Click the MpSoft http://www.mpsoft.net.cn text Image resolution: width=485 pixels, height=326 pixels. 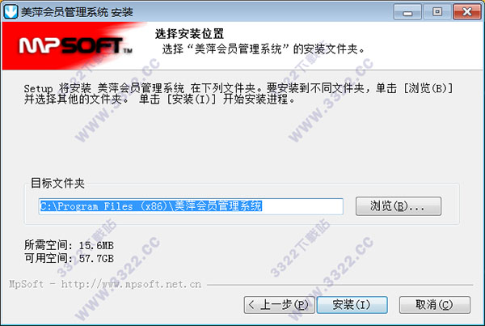point(105,284)
